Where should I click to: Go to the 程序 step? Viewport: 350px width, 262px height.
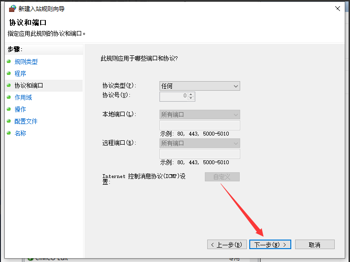coord(21,73)
